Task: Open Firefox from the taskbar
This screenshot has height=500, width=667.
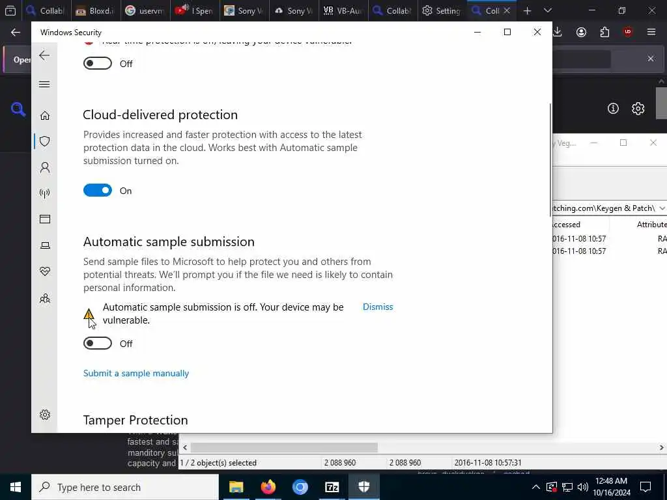Action: 268,487
